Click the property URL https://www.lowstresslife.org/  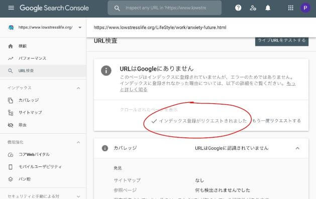point(45,28)
